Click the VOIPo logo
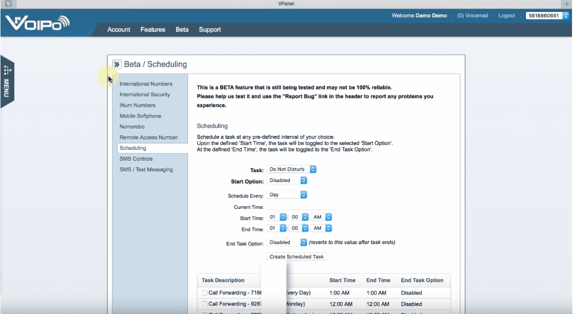Viewport: 573px width, 314px height. pos(38,23)
